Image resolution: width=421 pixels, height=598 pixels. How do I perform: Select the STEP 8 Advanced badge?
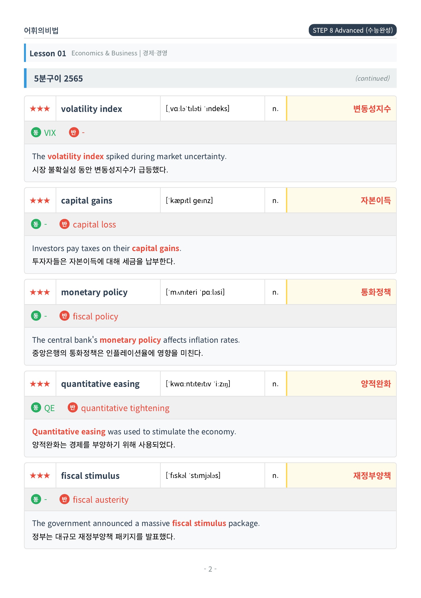click(x=353, y=30)
